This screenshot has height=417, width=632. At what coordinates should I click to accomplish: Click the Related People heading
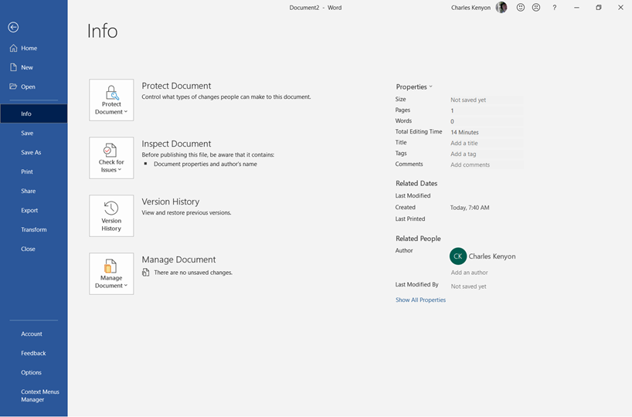(418, 239)
